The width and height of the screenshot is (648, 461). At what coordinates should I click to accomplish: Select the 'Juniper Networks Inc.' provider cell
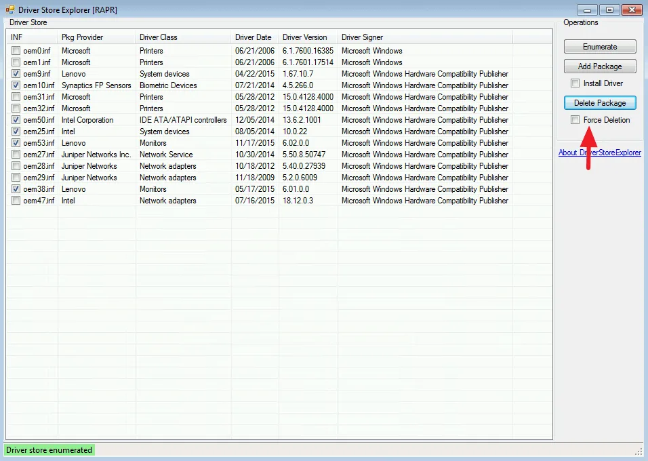tap(96, 154)
